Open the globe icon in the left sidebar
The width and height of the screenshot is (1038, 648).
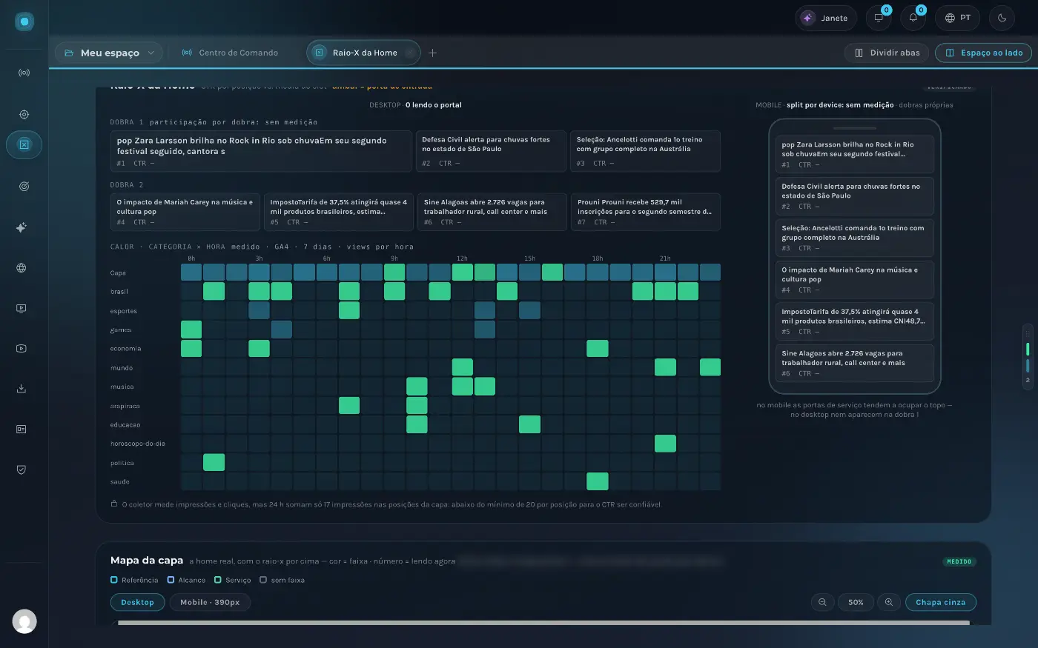[22, 268]
